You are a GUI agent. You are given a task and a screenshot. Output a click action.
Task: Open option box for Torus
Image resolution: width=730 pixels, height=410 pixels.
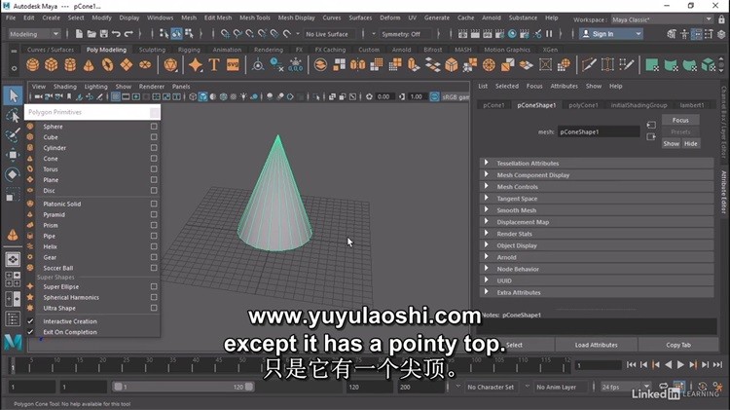pyautogui.click(x=154, y=169)
